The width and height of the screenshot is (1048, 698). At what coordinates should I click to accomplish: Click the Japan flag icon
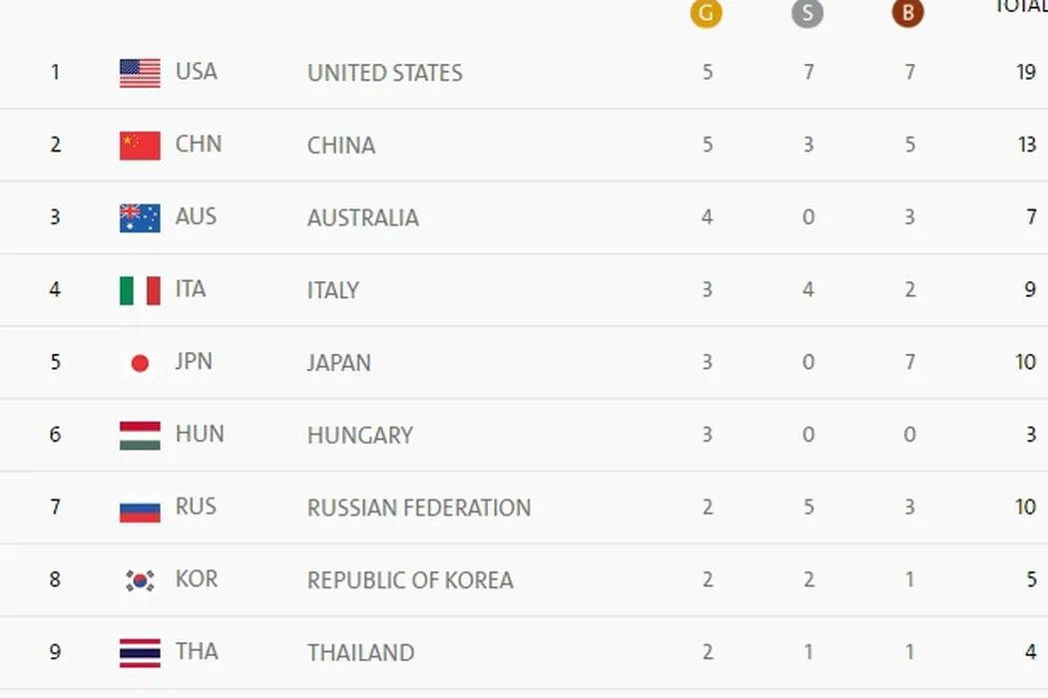coord(140,363)
